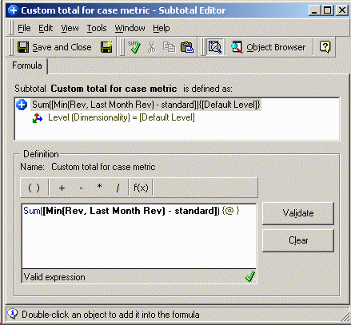Toggle the formula details view icon
This screenshot has height=325, width=351.
215,47
